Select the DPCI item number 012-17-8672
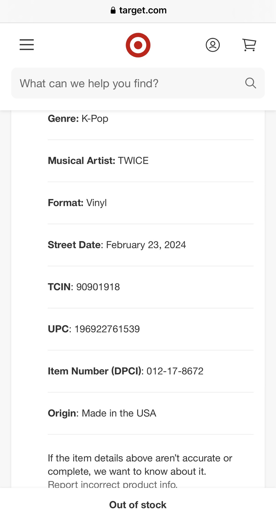 click(x=175, y=371)
